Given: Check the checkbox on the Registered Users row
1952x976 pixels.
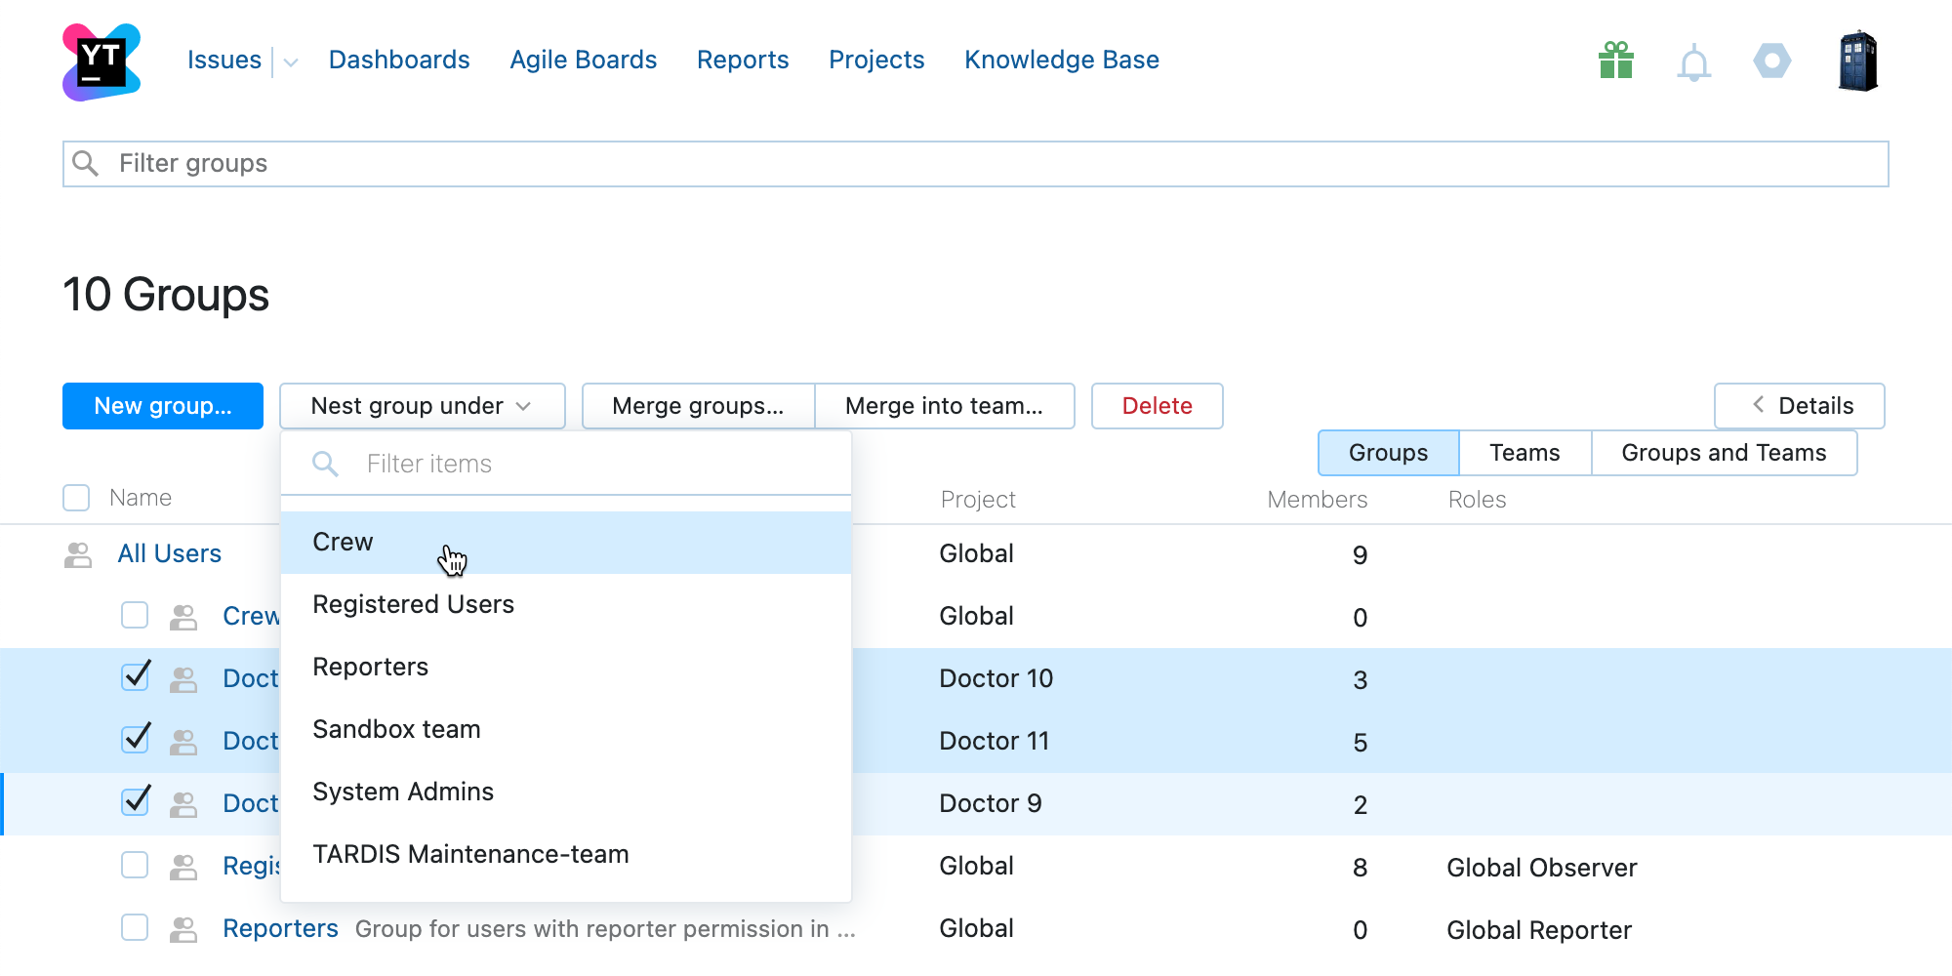Looking at the screenshot, I should (x=135, y=866).
